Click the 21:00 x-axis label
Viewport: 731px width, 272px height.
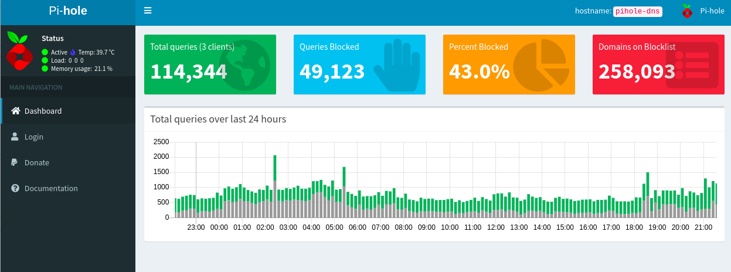pos(703,227)
